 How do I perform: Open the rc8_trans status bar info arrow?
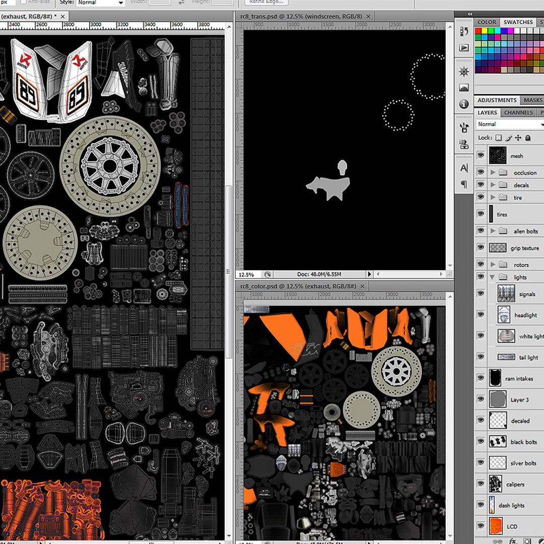click(x=370, y=274)
